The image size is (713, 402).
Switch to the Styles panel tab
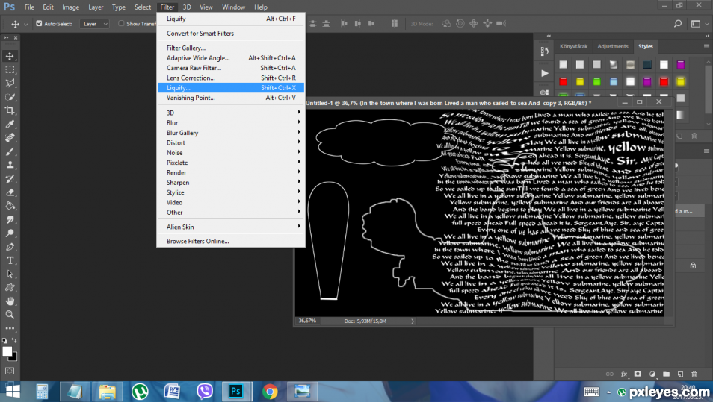coord(645,46)
